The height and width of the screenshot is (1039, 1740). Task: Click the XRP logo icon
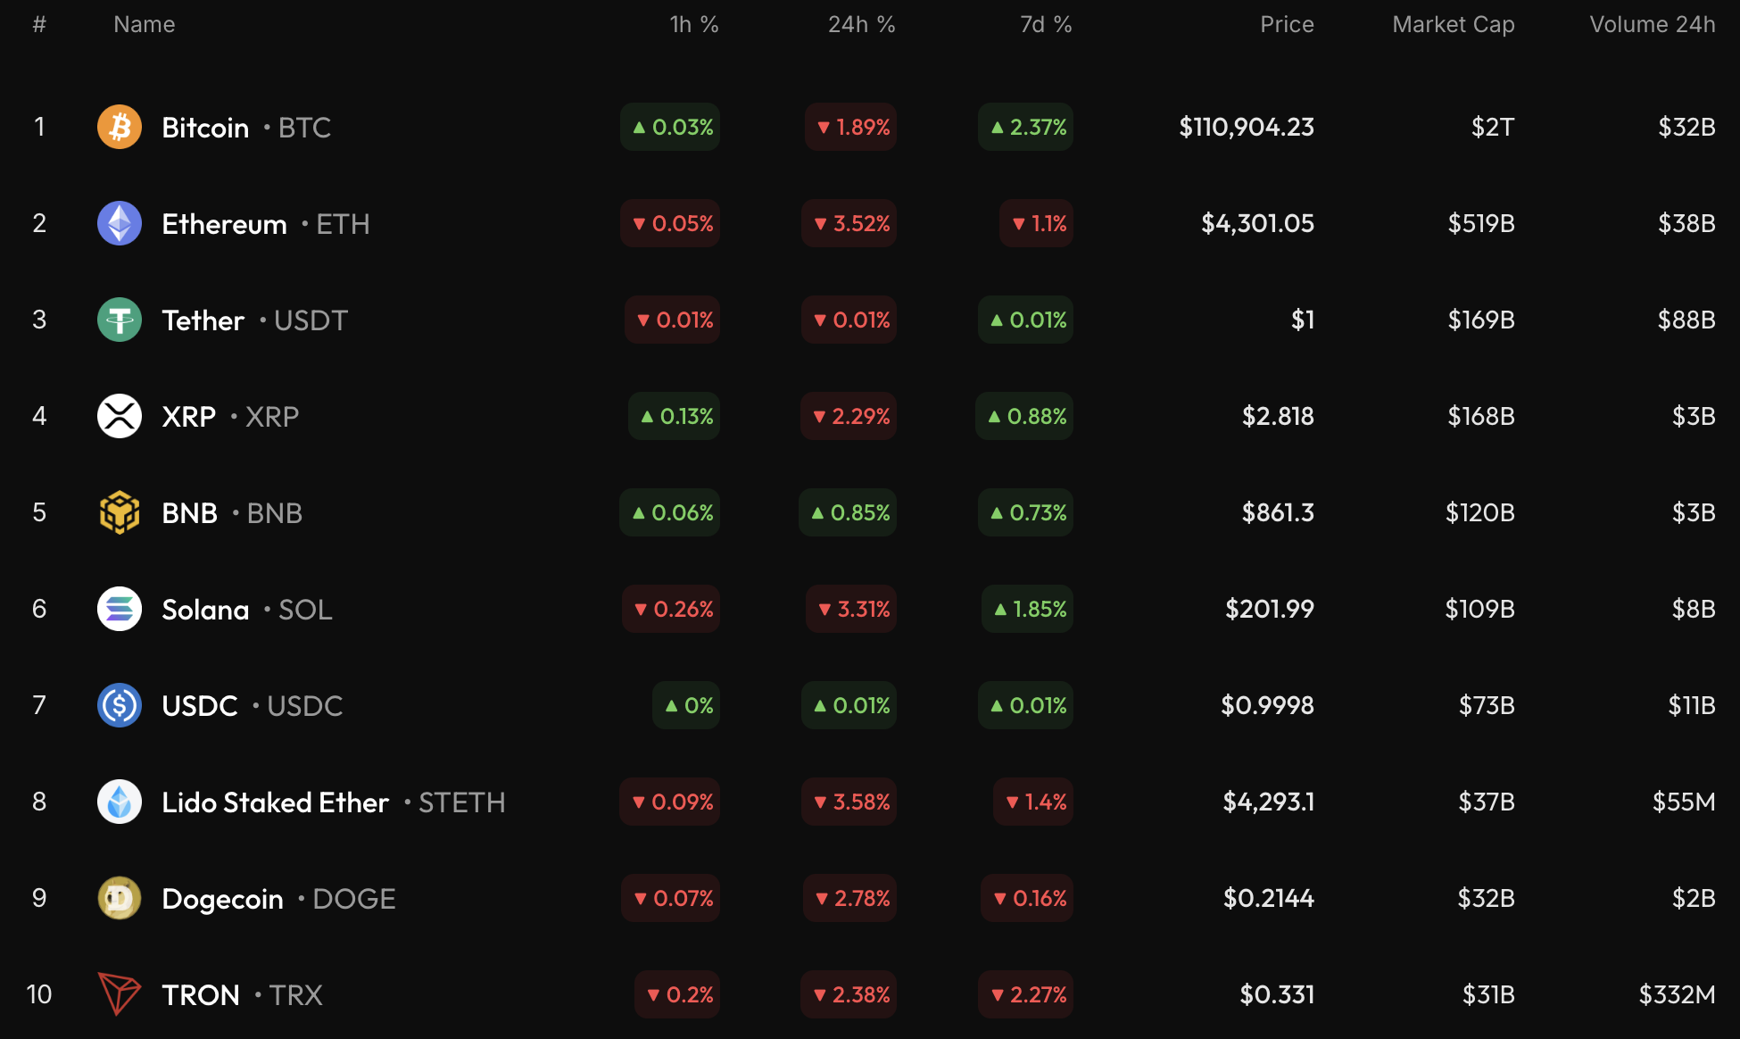point(120,416)
